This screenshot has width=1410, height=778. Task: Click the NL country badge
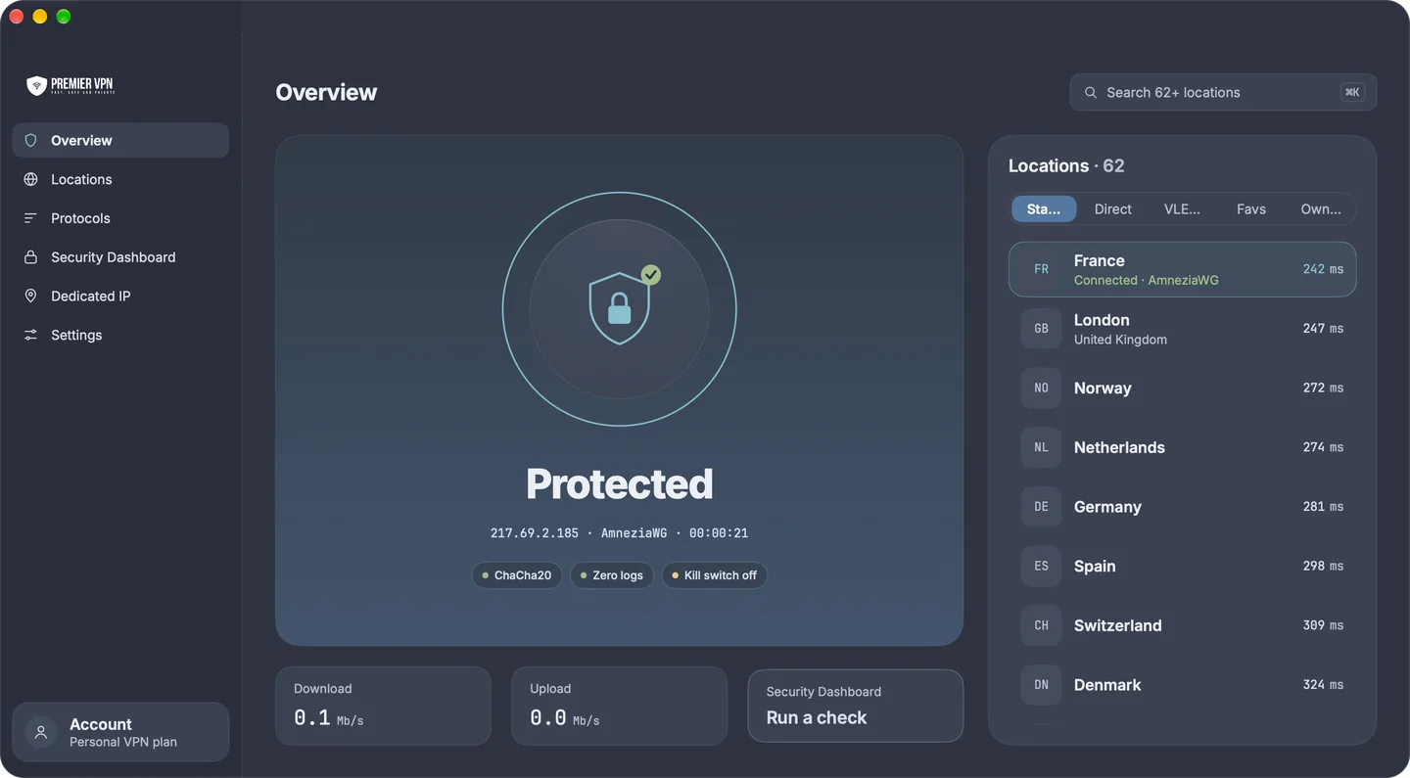[x=1041, y=447]
